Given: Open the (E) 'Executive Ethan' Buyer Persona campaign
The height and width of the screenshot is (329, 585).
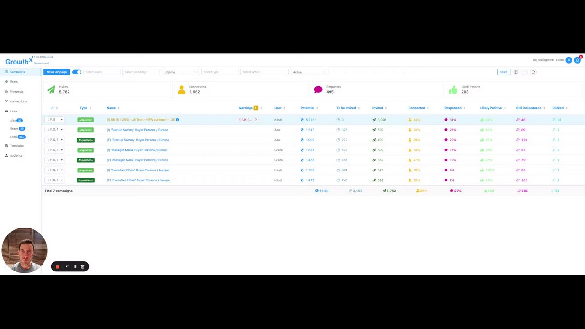Looking at the screenshot, I should click(x=138, y=180).
